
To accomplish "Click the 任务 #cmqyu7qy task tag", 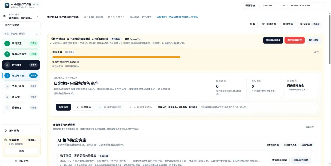I will pos(133,39).
